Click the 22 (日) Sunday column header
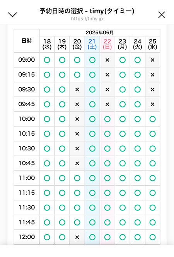 107,44
